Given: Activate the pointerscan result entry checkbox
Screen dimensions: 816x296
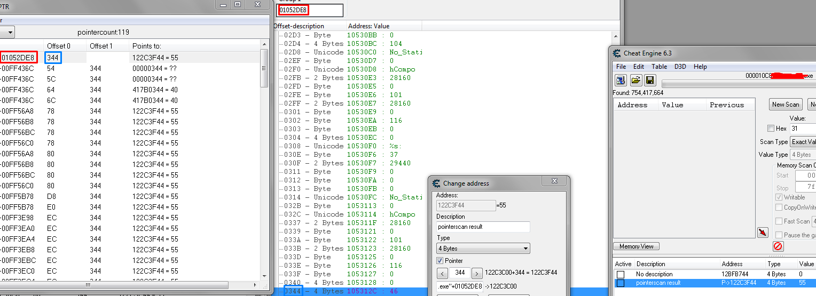Looking at the screenshot, I should [620, 283].
